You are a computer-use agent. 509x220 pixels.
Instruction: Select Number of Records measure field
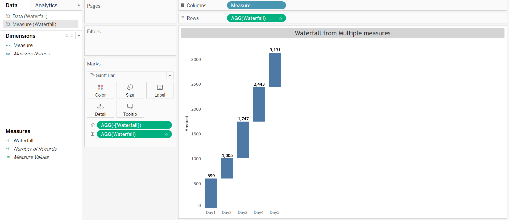point(35,149)
